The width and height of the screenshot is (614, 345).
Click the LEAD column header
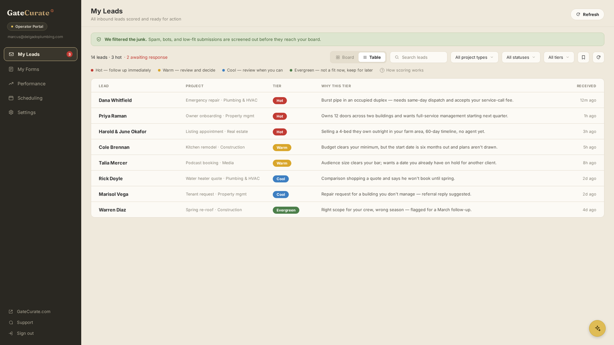(104, 86)
